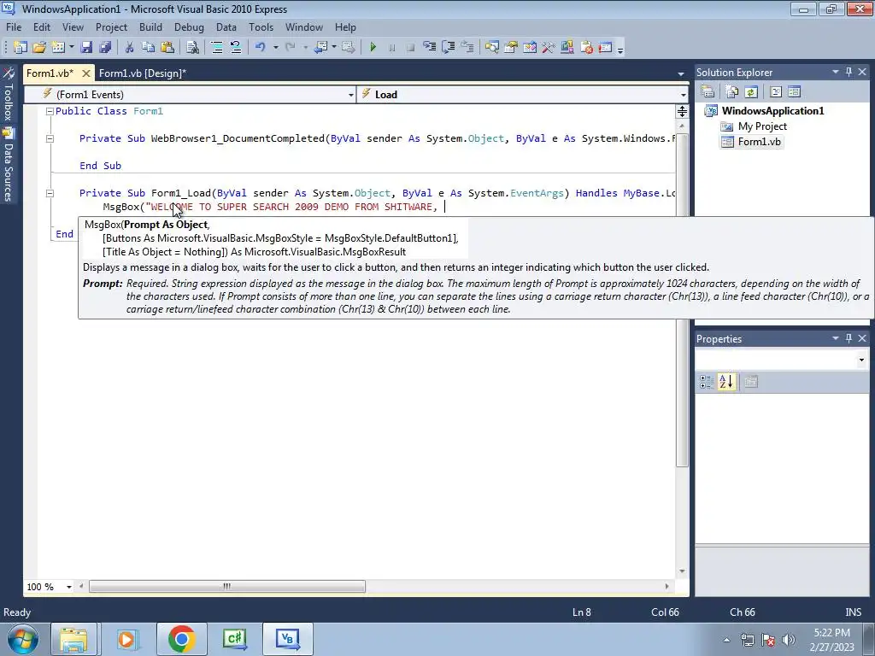The height and width of the screenshot is (656, 875).
Task: Click the Refresh icon in Solution Explorer
Action: 751,92
